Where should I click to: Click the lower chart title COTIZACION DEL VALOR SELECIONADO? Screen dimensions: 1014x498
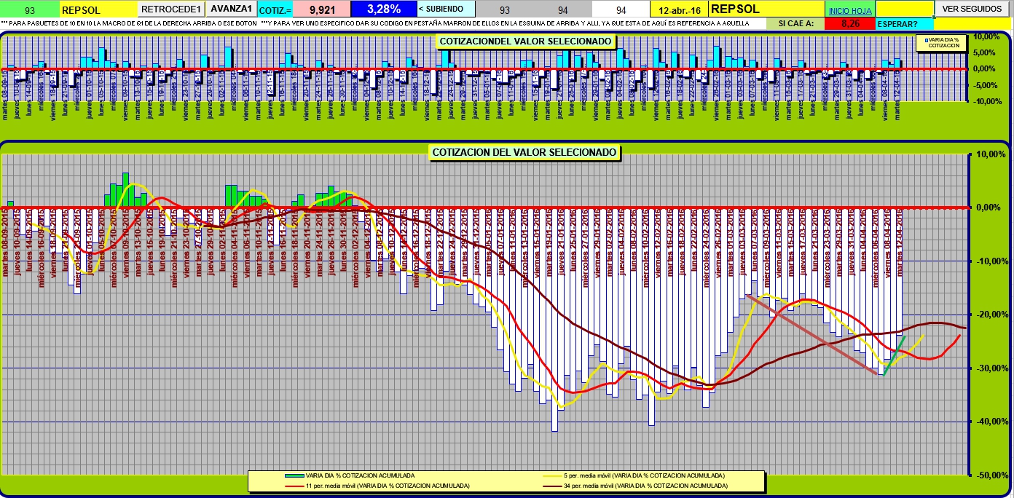(x=524, y=152)
